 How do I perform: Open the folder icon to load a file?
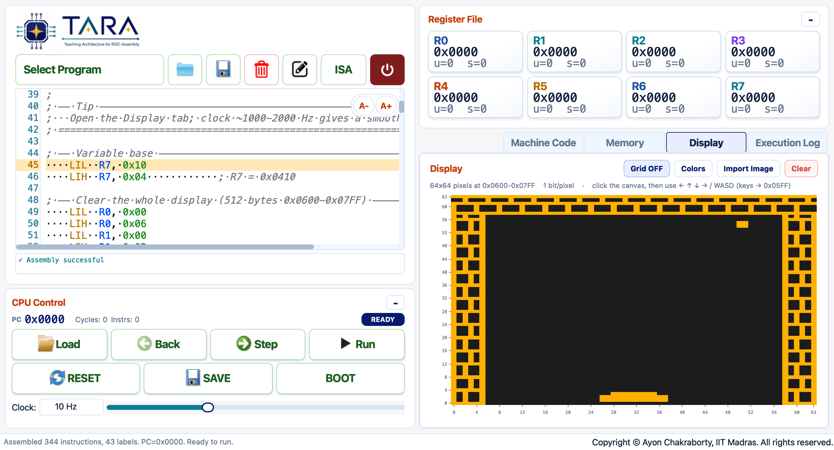tap(185, 70)
